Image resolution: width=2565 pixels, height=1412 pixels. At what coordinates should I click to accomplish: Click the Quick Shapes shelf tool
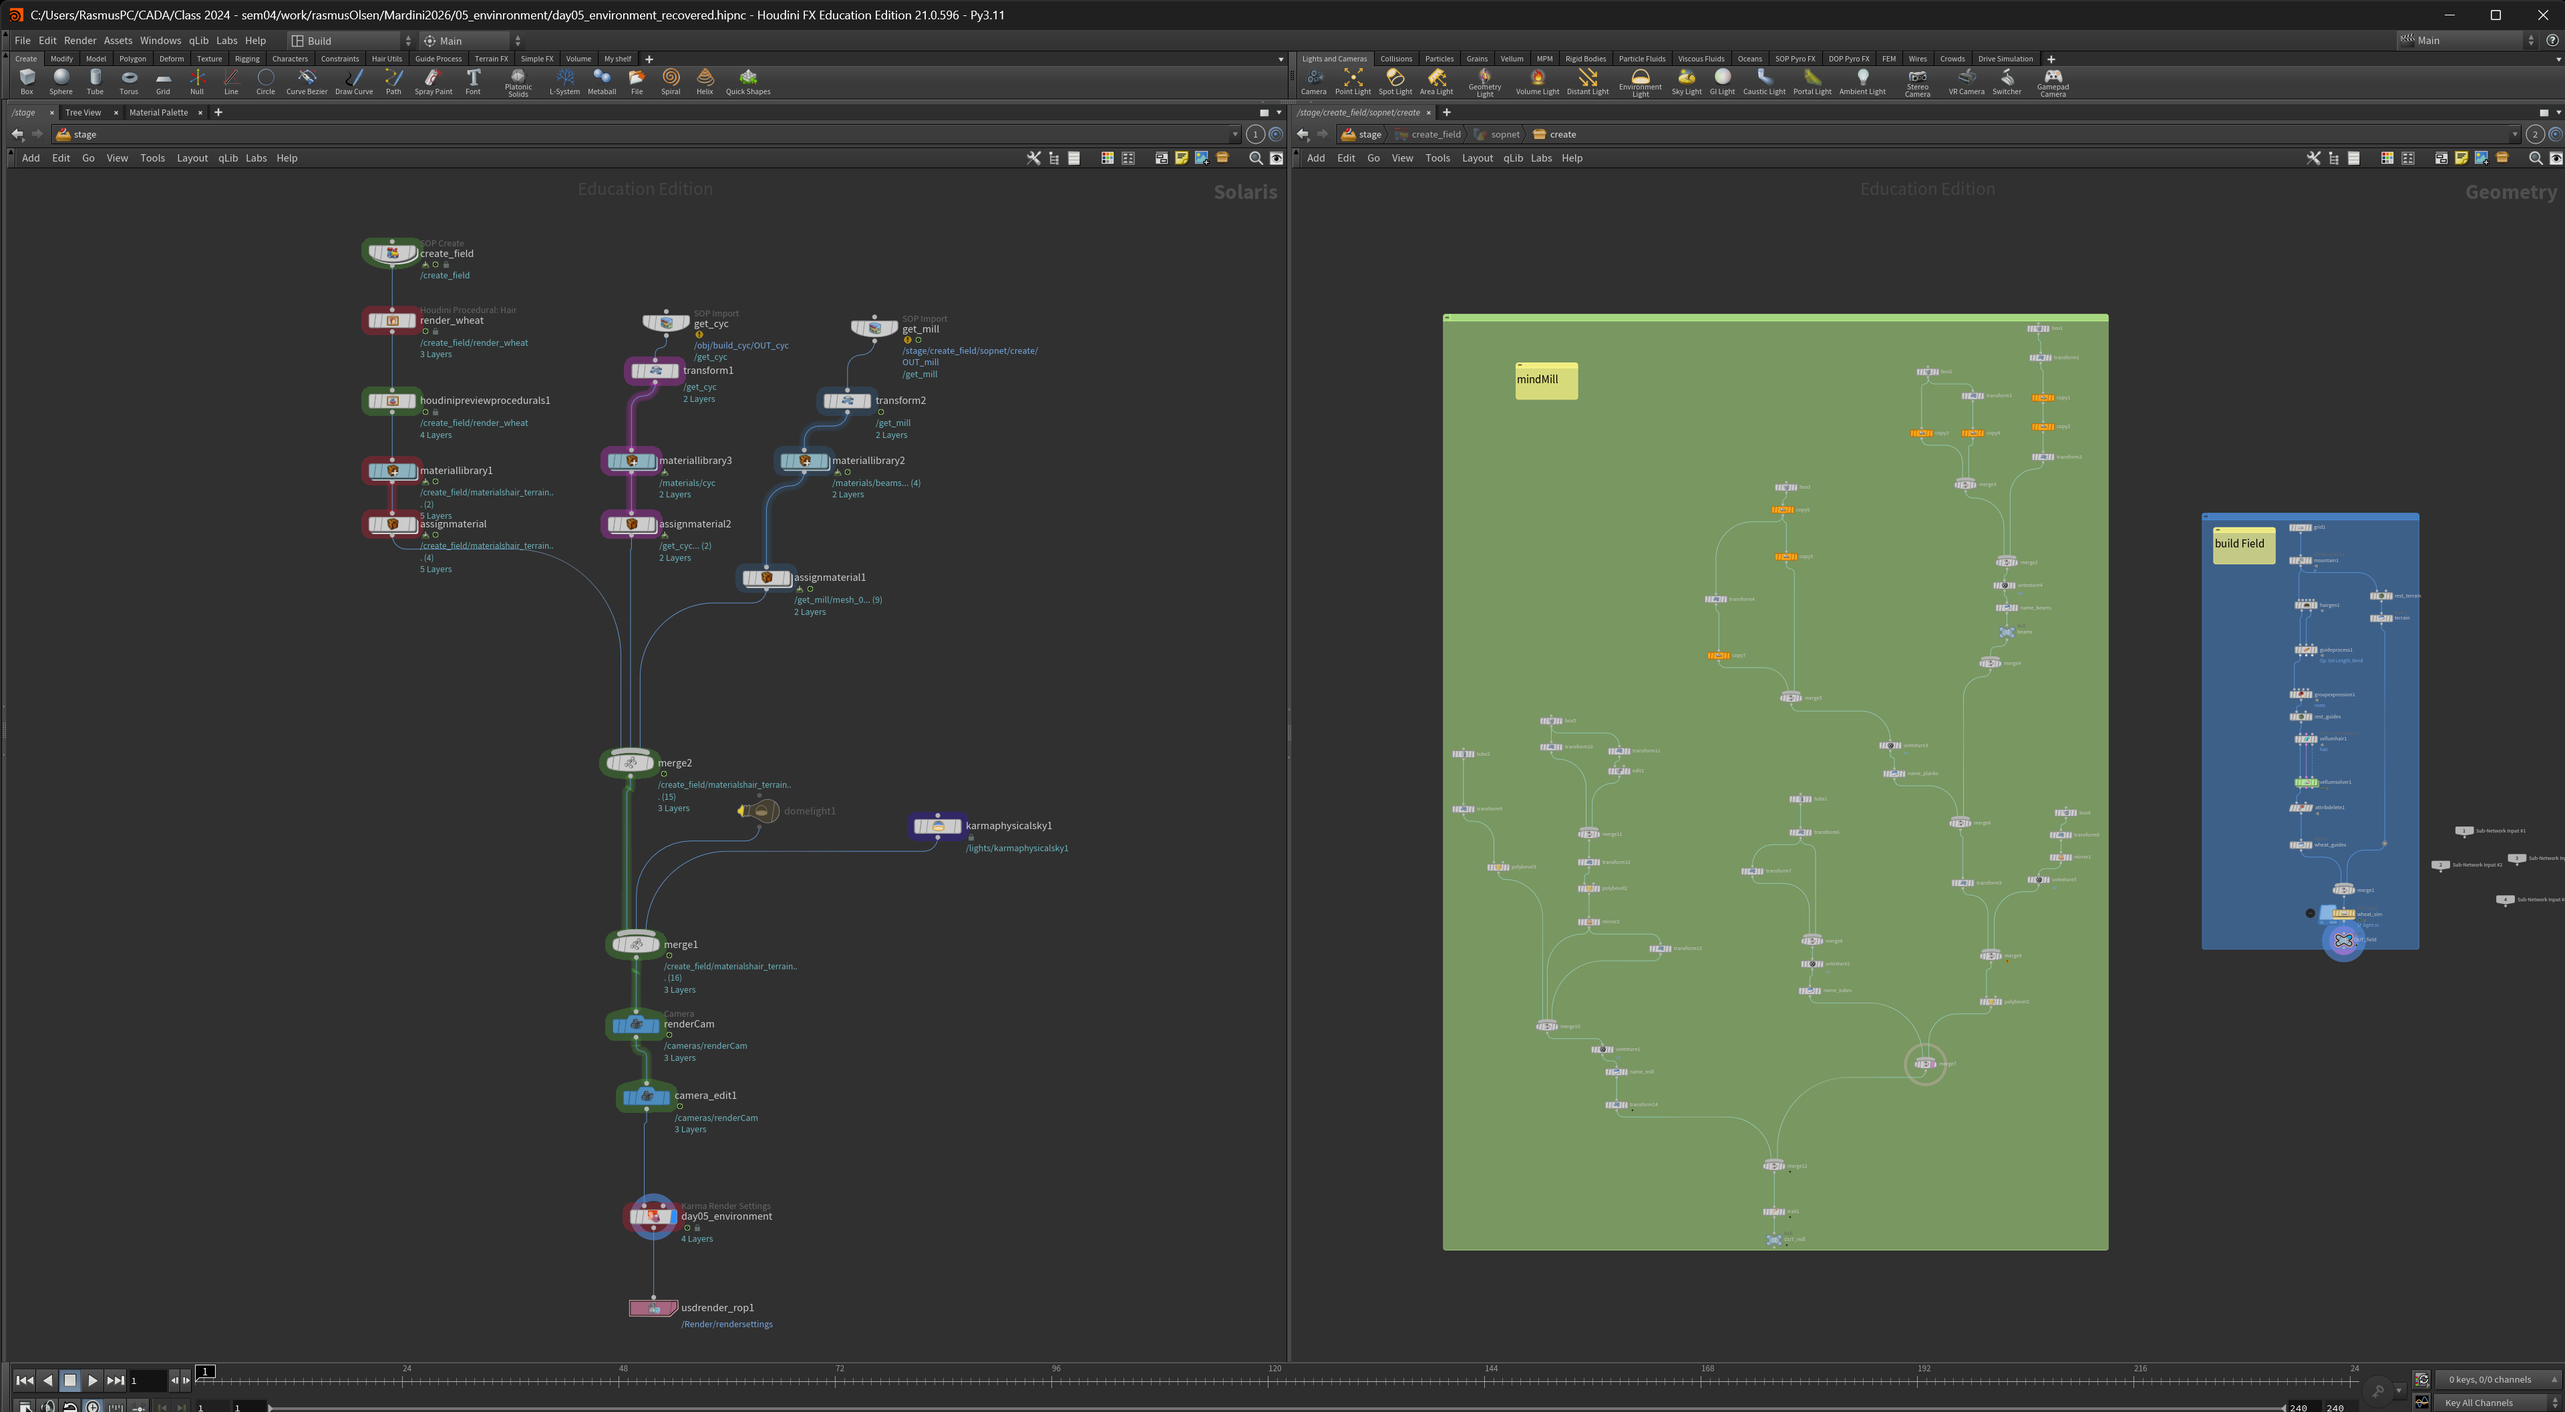(x=748, y=81)
